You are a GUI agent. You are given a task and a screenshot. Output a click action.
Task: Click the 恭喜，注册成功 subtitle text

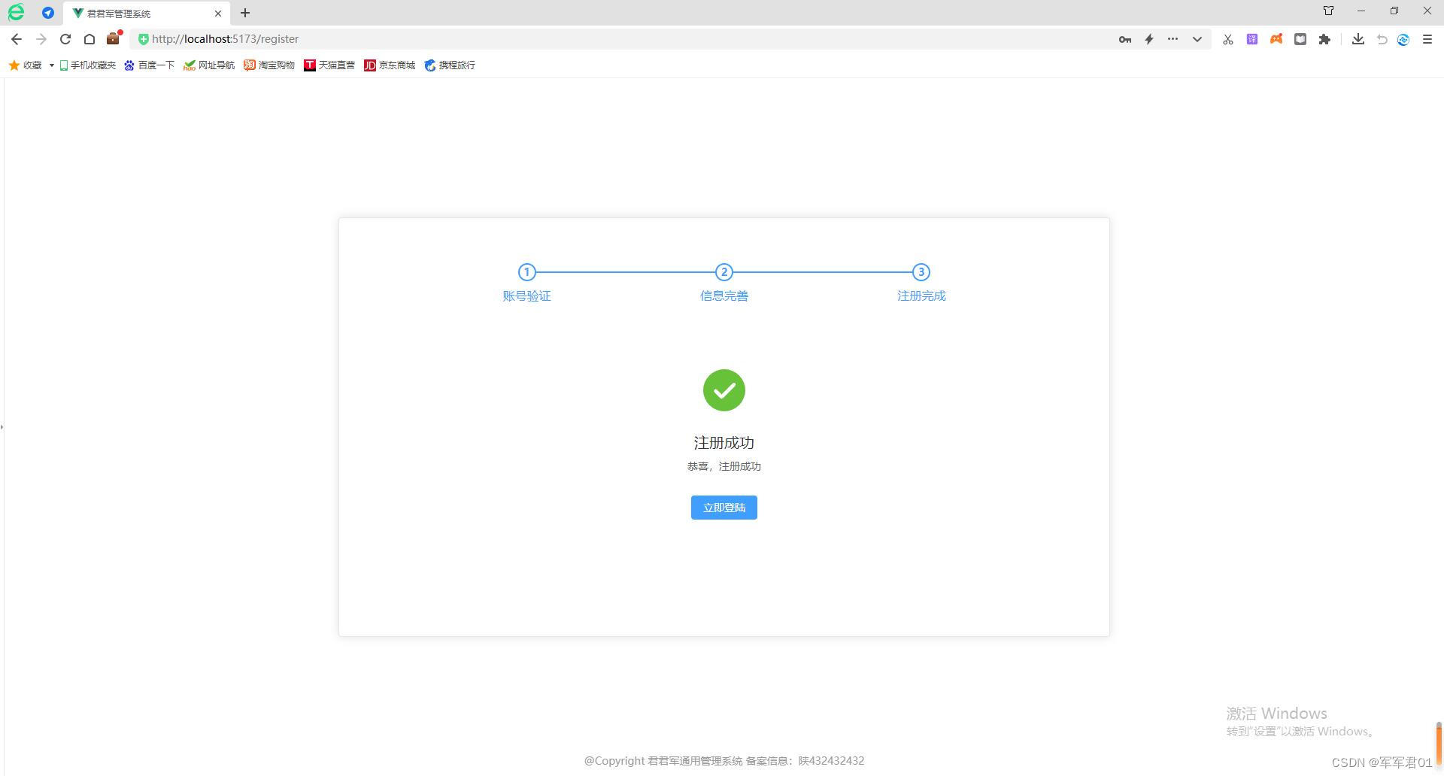tap(724, 467)
